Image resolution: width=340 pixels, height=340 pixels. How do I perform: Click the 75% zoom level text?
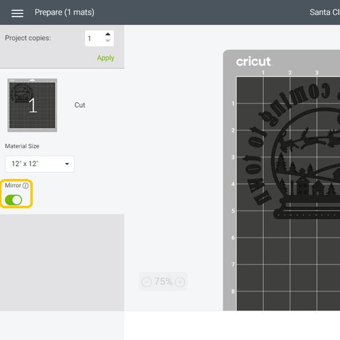coord(163,282)
